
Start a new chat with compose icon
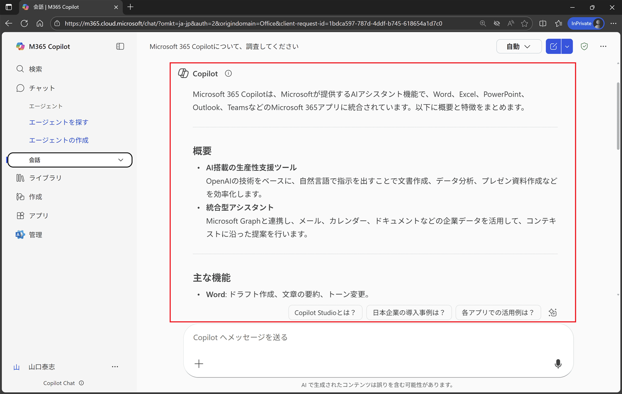tap(553, 46)
